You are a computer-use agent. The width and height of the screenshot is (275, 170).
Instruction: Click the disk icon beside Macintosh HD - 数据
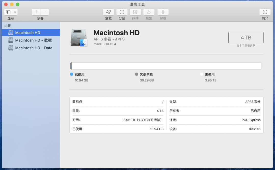point(11,40)
